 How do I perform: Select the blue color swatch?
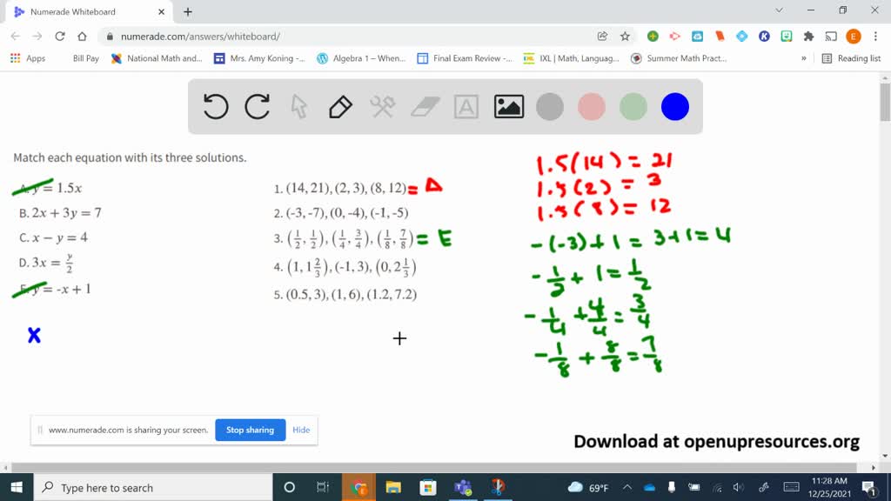pos(674,106)
